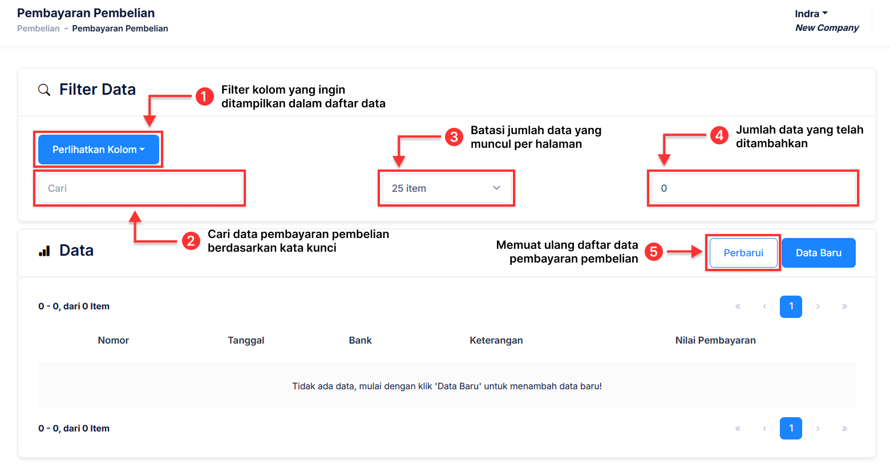Image resolution: width=890 pixels, height=464 pixels.
Task: Go to previous page in top pagination
Action: point(764,306)
